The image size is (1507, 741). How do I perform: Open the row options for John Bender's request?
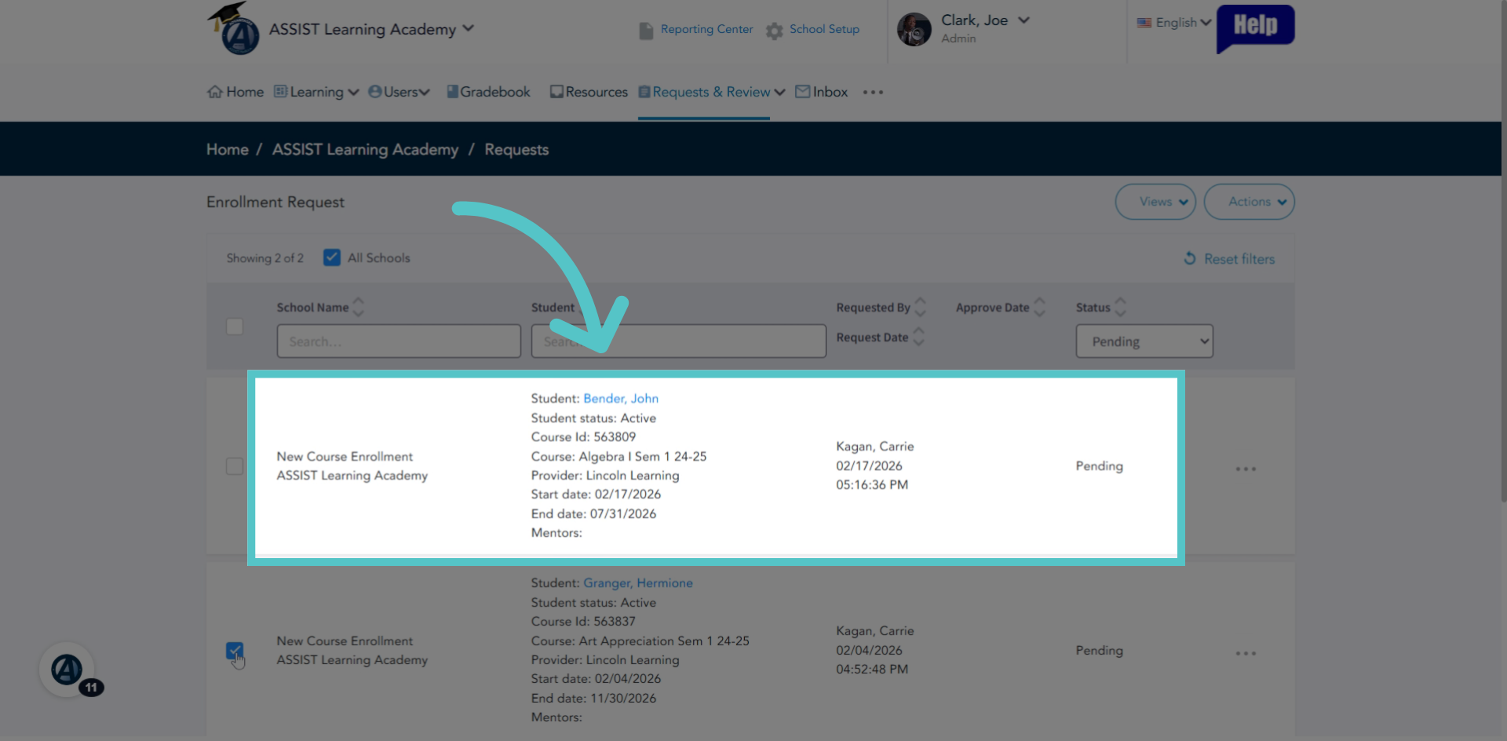point(1246,469)
